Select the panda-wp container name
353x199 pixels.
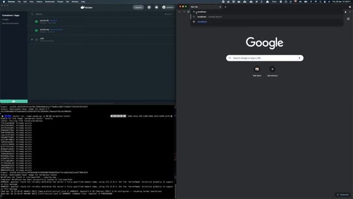pyautogui.click(x=45, y=29)
